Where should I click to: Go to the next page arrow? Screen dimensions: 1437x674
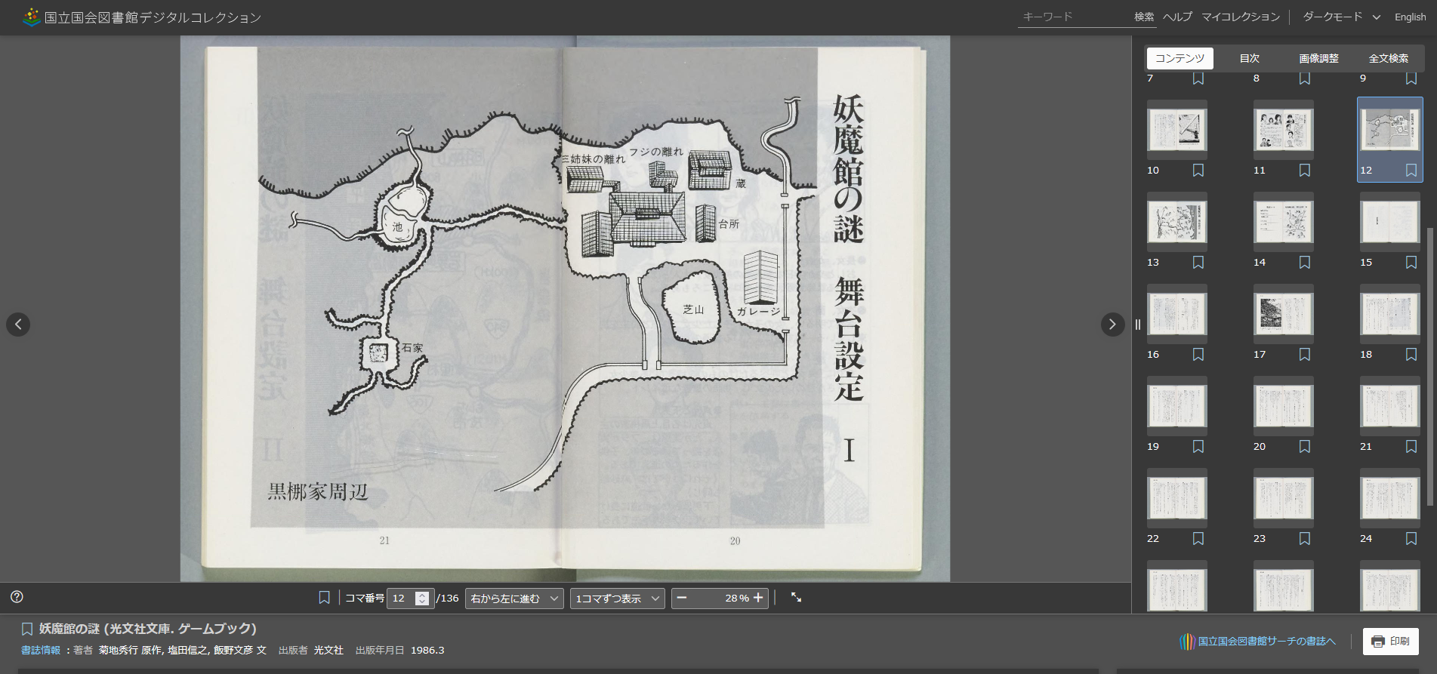[1112, 325]
